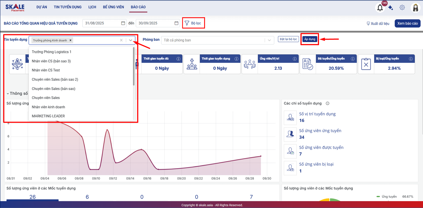Switch to the Bể ứng viên tab
Image resolution: width=423 pixels, height=208 pixels.
(113, 7)
